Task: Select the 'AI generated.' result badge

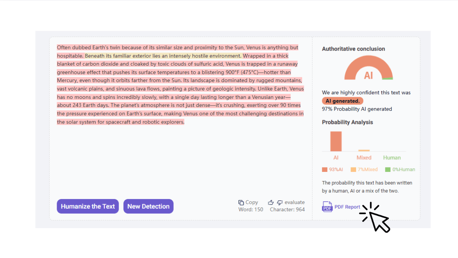Action: (343, 101)
